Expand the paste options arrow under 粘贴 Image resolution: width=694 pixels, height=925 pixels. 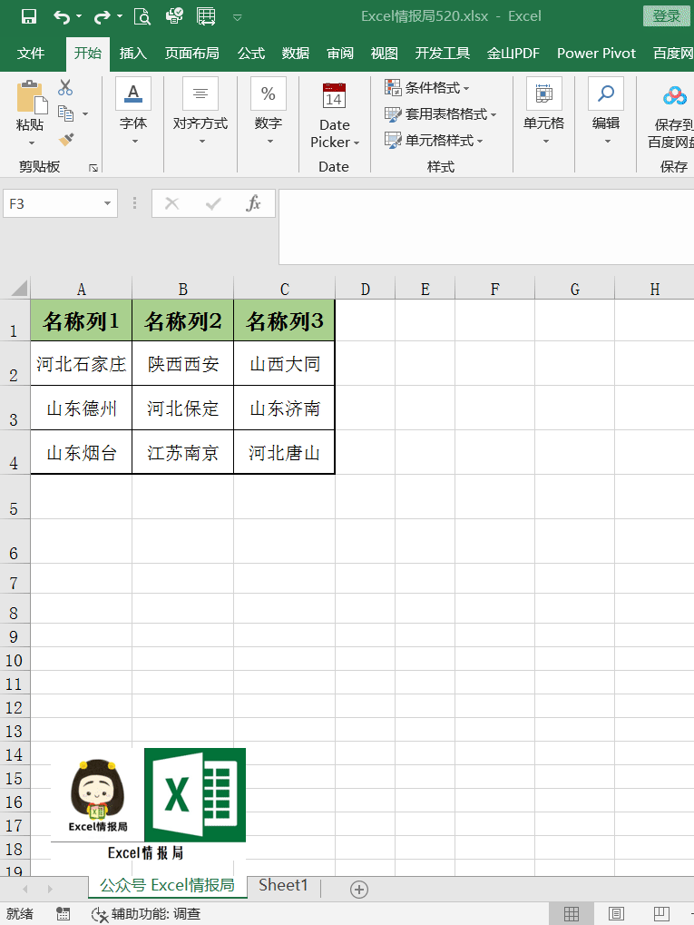32,143
